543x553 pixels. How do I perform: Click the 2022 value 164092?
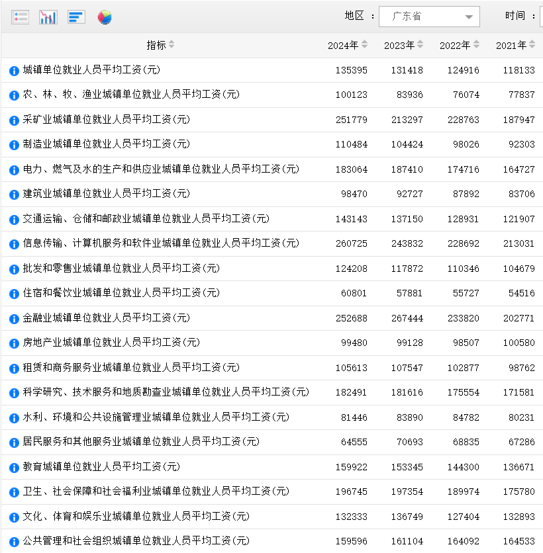(464, 541)
